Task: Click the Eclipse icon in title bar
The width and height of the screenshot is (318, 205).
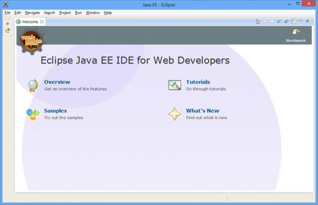Action: point(5,4)
